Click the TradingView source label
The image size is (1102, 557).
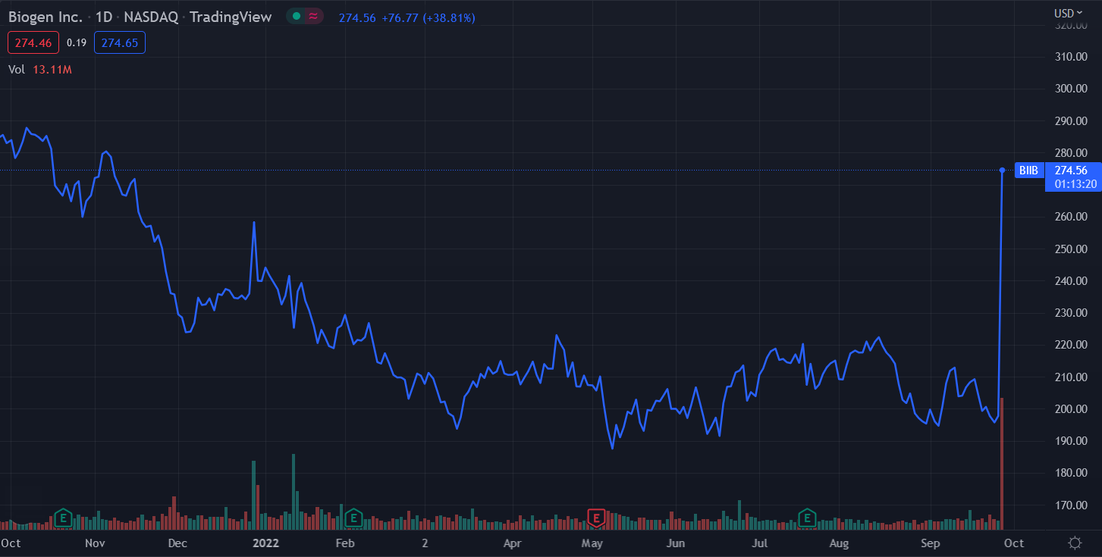(231, 17)
